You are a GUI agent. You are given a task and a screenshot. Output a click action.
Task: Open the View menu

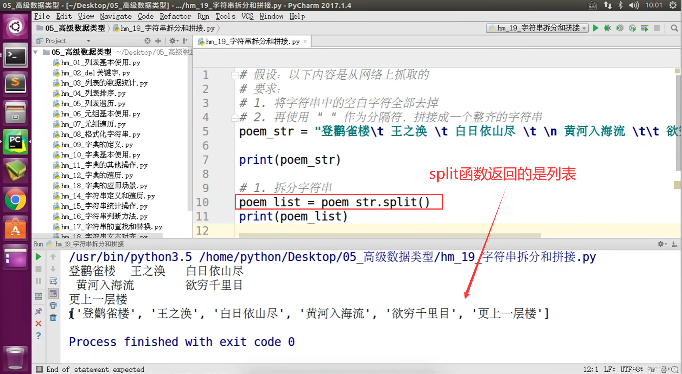click(86, 16)
